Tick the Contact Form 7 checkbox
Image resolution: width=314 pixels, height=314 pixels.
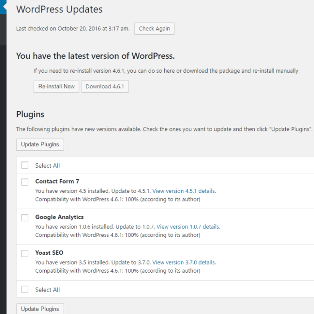point(25,182)
